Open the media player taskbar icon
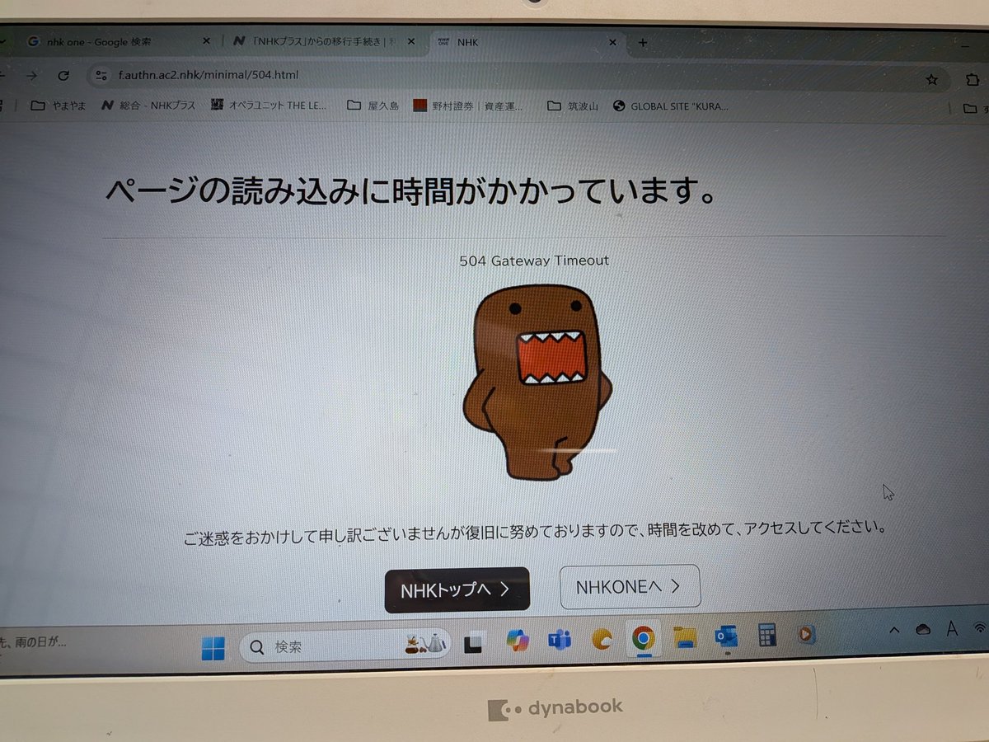The image size is (989, 742). [807, 634]
